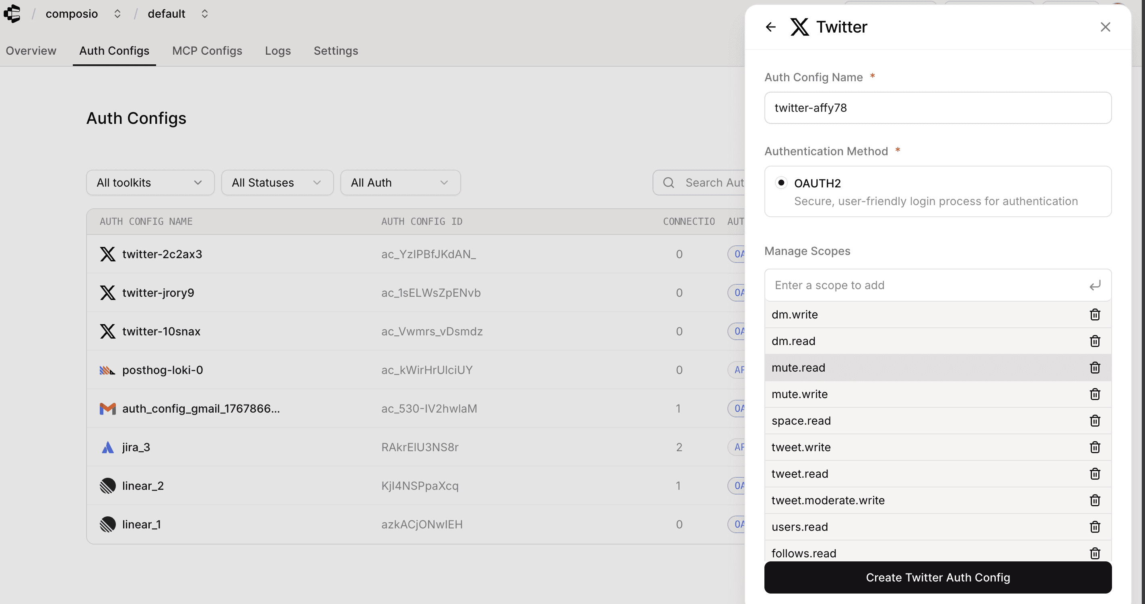This screenshot has width=1145, height=604.
Task: Delete the tweet.write scope
Action: click(x=1094, y=447)
